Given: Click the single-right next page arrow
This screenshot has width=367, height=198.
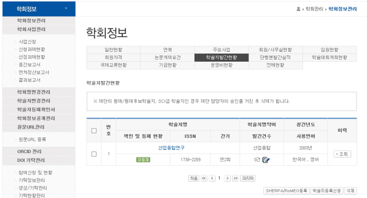Looking at the screenshot, I should (227, 179).
